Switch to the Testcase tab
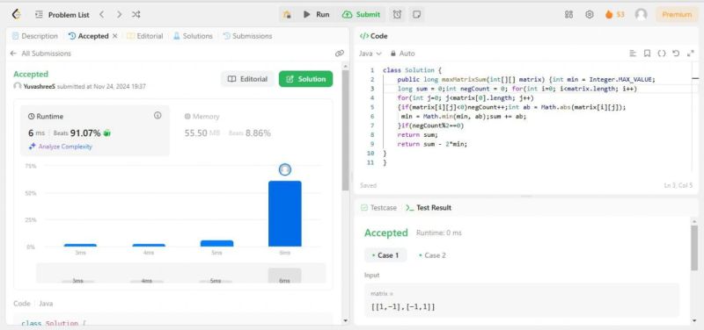The image size is (704, 330). click(379, 208)
